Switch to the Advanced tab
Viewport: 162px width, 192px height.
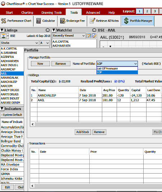[x=93, y=13]
